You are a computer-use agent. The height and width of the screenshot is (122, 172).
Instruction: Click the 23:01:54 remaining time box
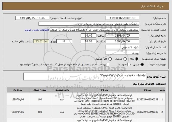tap(41, 41)
